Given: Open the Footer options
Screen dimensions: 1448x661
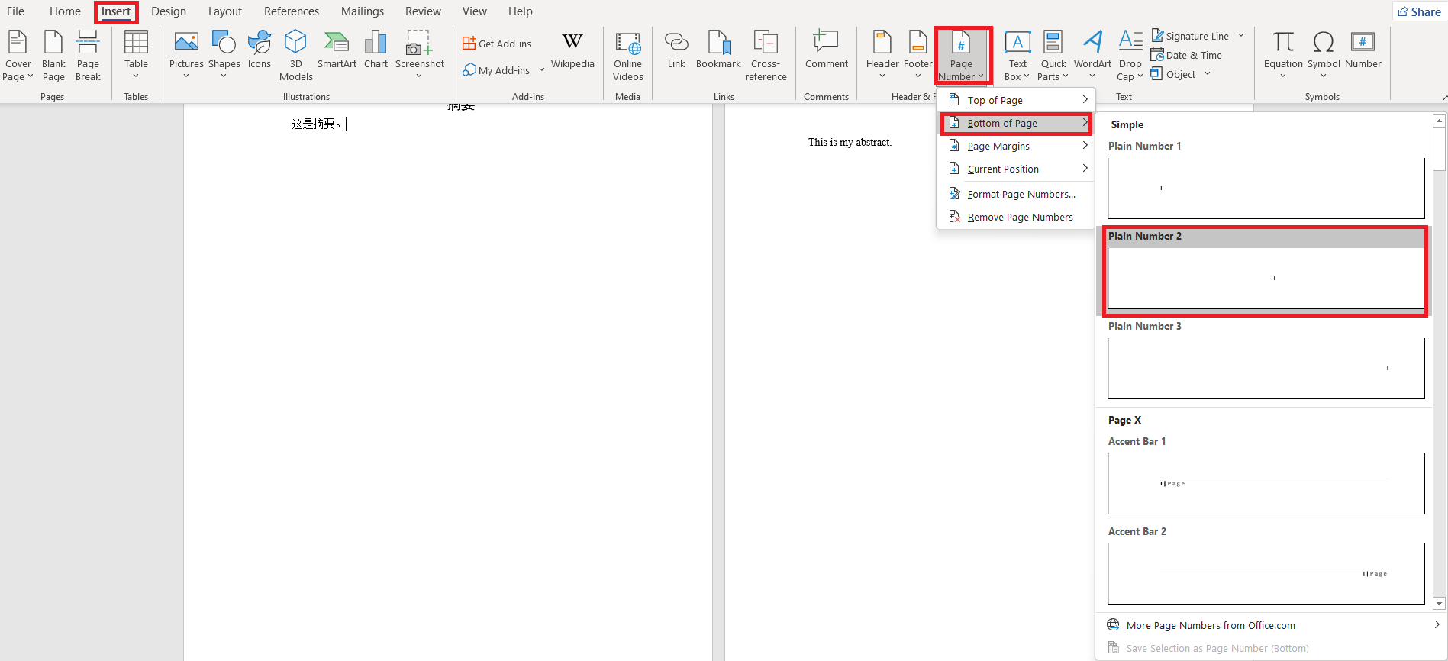Looking at the screenshot, I should [917, 55].
